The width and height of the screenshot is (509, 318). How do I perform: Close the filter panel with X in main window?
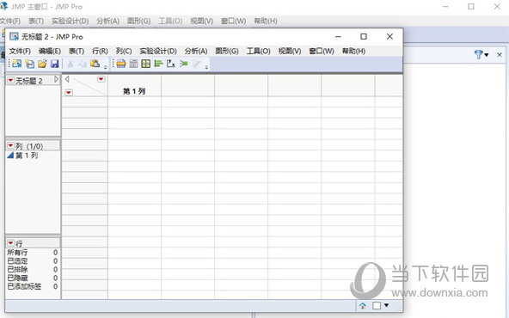(x=500, y=54)
